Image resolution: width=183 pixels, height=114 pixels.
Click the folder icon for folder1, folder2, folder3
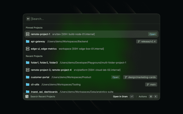pos(28,63)
